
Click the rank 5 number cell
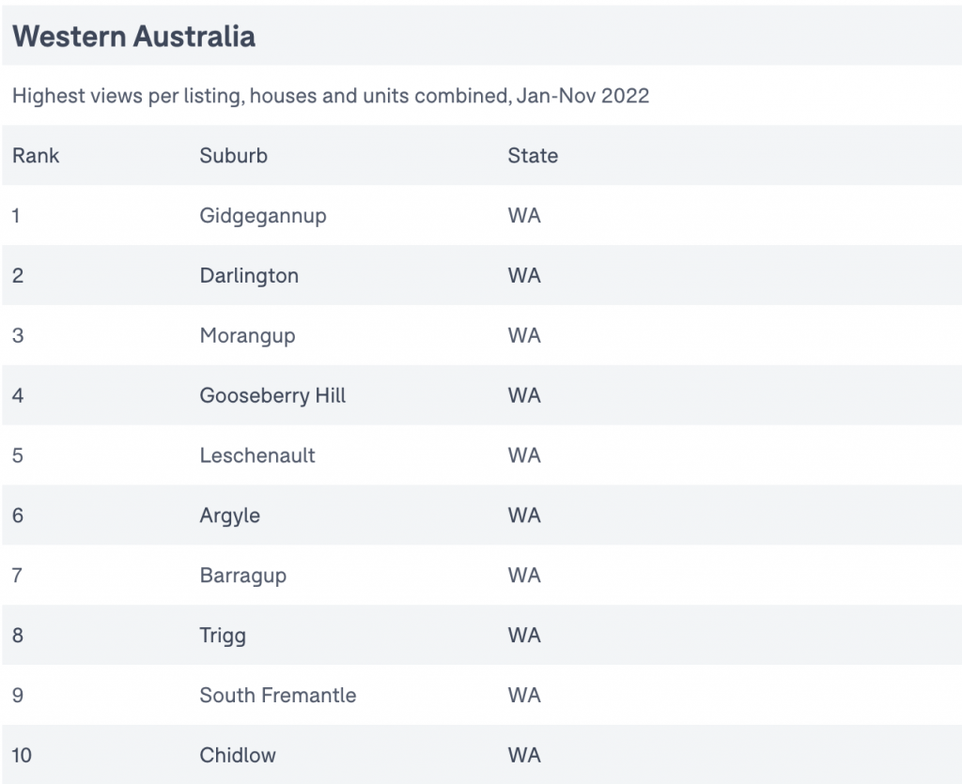[x=17, y=455]
